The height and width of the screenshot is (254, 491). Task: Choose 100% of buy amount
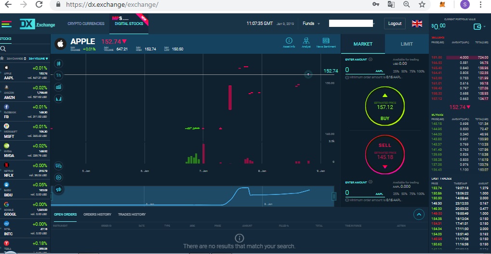click(x=421, y=71)
